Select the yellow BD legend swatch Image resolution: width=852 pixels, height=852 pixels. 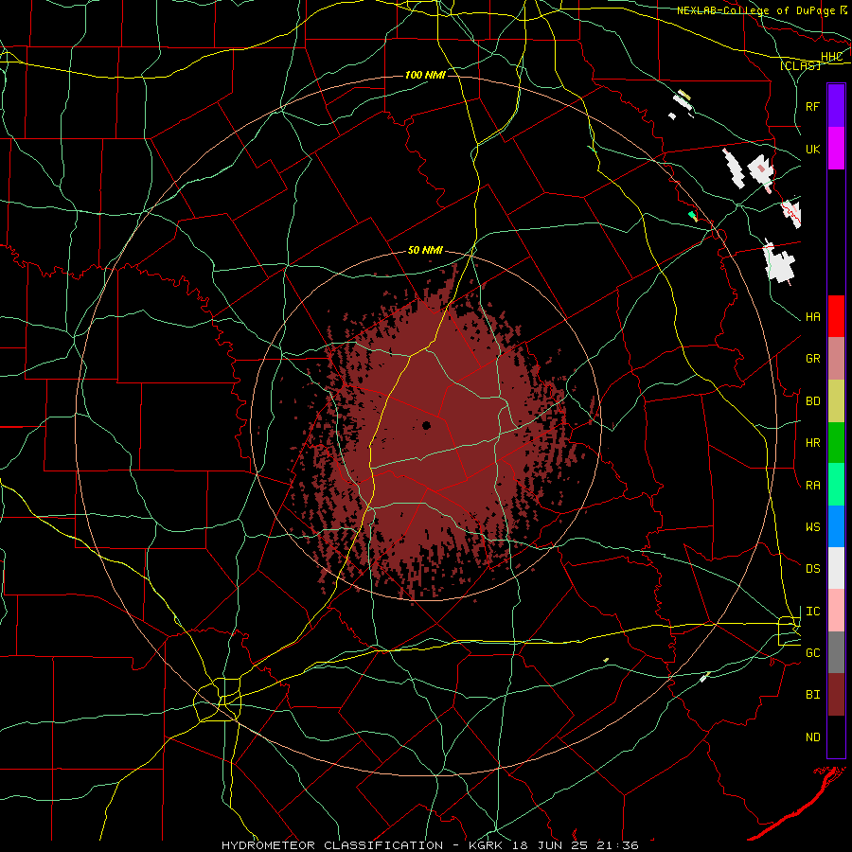click(x=836, y=401)
